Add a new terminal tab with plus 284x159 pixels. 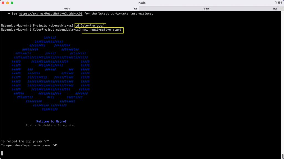282,9
